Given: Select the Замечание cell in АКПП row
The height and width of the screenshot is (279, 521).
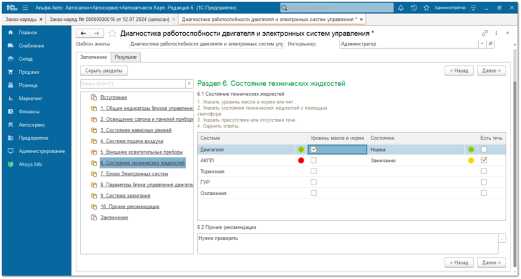Looking at the screenshot, I should pyautogui.click(x=416, y=160).
